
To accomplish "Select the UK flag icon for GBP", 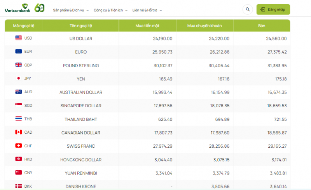I will pos(18,65).
